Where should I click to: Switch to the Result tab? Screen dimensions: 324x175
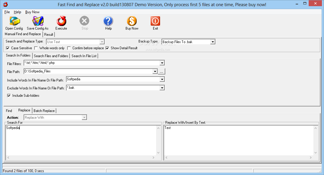[x=49, y=35]
